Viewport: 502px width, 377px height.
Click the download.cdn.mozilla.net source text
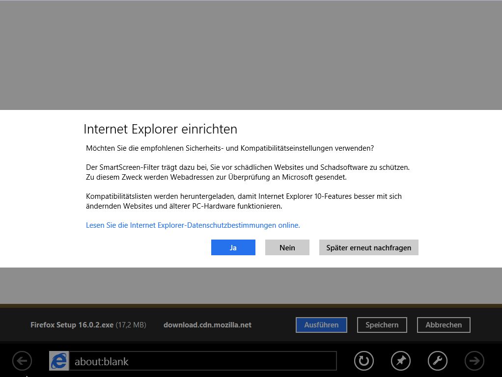pos(207,325)
